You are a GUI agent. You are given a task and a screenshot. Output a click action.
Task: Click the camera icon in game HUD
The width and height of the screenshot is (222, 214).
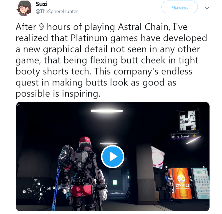pyautogui.click(x=49, y=188)
